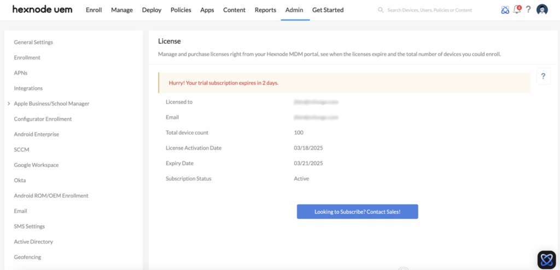Open the Manage tab
This screenshot has width=560, height=270.
(122, 10)
